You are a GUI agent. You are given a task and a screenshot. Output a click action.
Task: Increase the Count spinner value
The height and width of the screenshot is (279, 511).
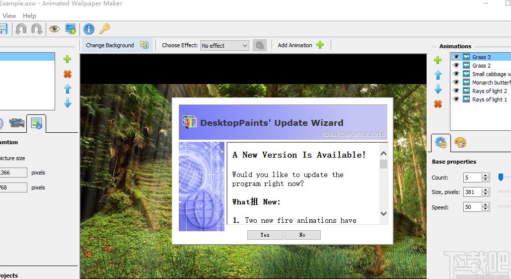(486, 175)
